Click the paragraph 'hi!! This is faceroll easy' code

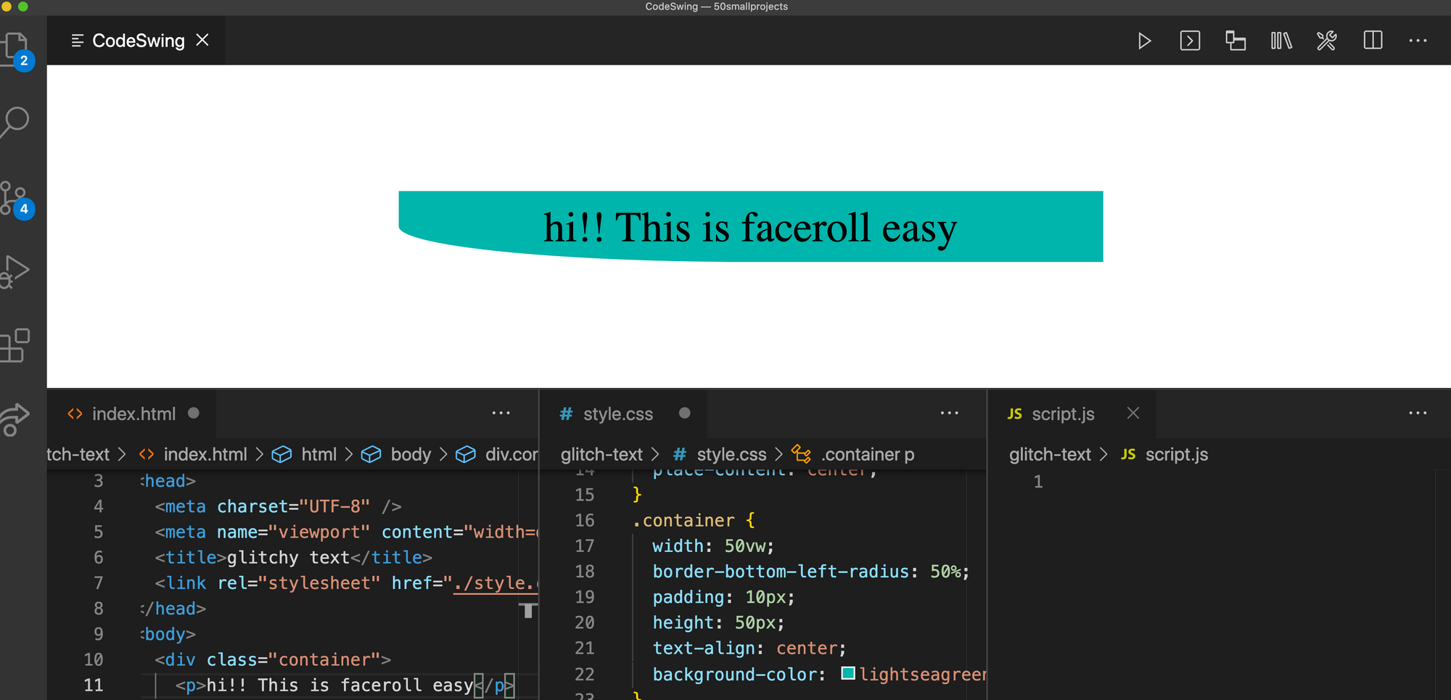345,685
